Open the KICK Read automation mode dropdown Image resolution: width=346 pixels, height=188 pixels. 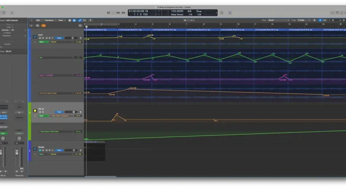pos(44,42)
